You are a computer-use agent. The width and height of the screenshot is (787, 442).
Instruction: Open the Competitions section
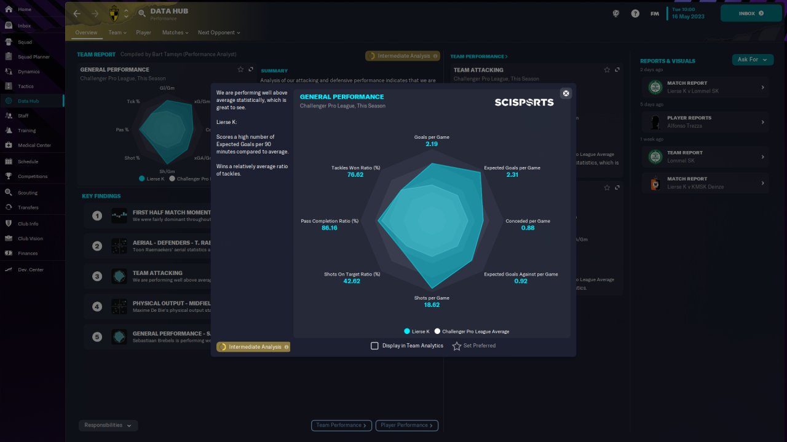click(32, 177)
